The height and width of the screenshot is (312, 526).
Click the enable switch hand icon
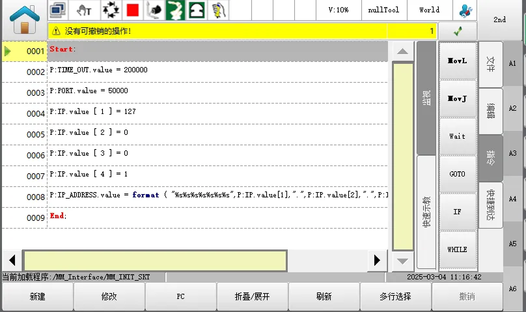(218, 10)
